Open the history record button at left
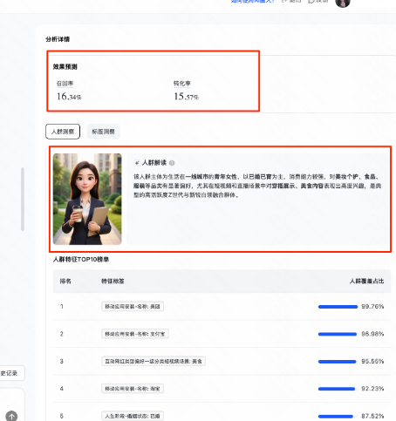Viewport: 396px width, 421px height. coord(11,373)
